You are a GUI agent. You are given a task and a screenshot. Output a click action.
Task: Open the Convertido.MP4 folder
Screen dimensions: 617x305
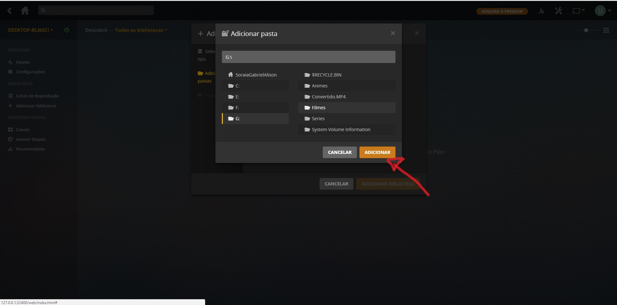tap(347, 97)
